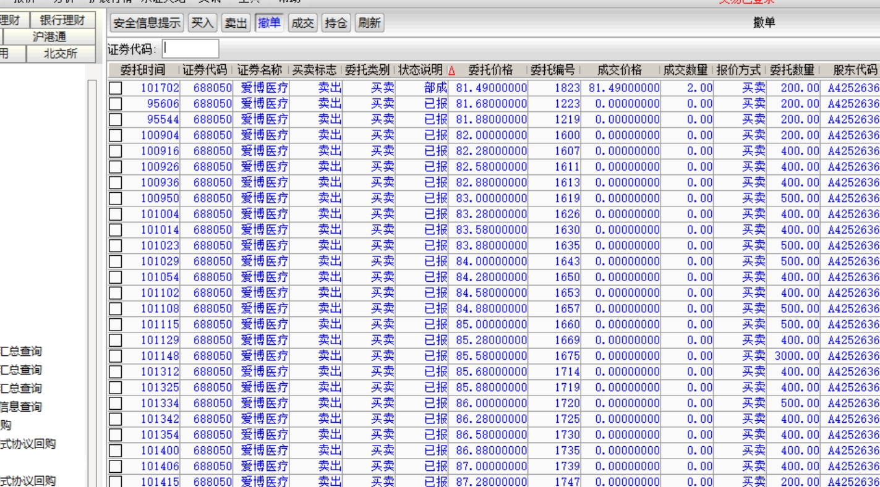Sort by 状态说明 column header
Screen dimensions: 880x487
pyautogui.click(x=421, y=70)
